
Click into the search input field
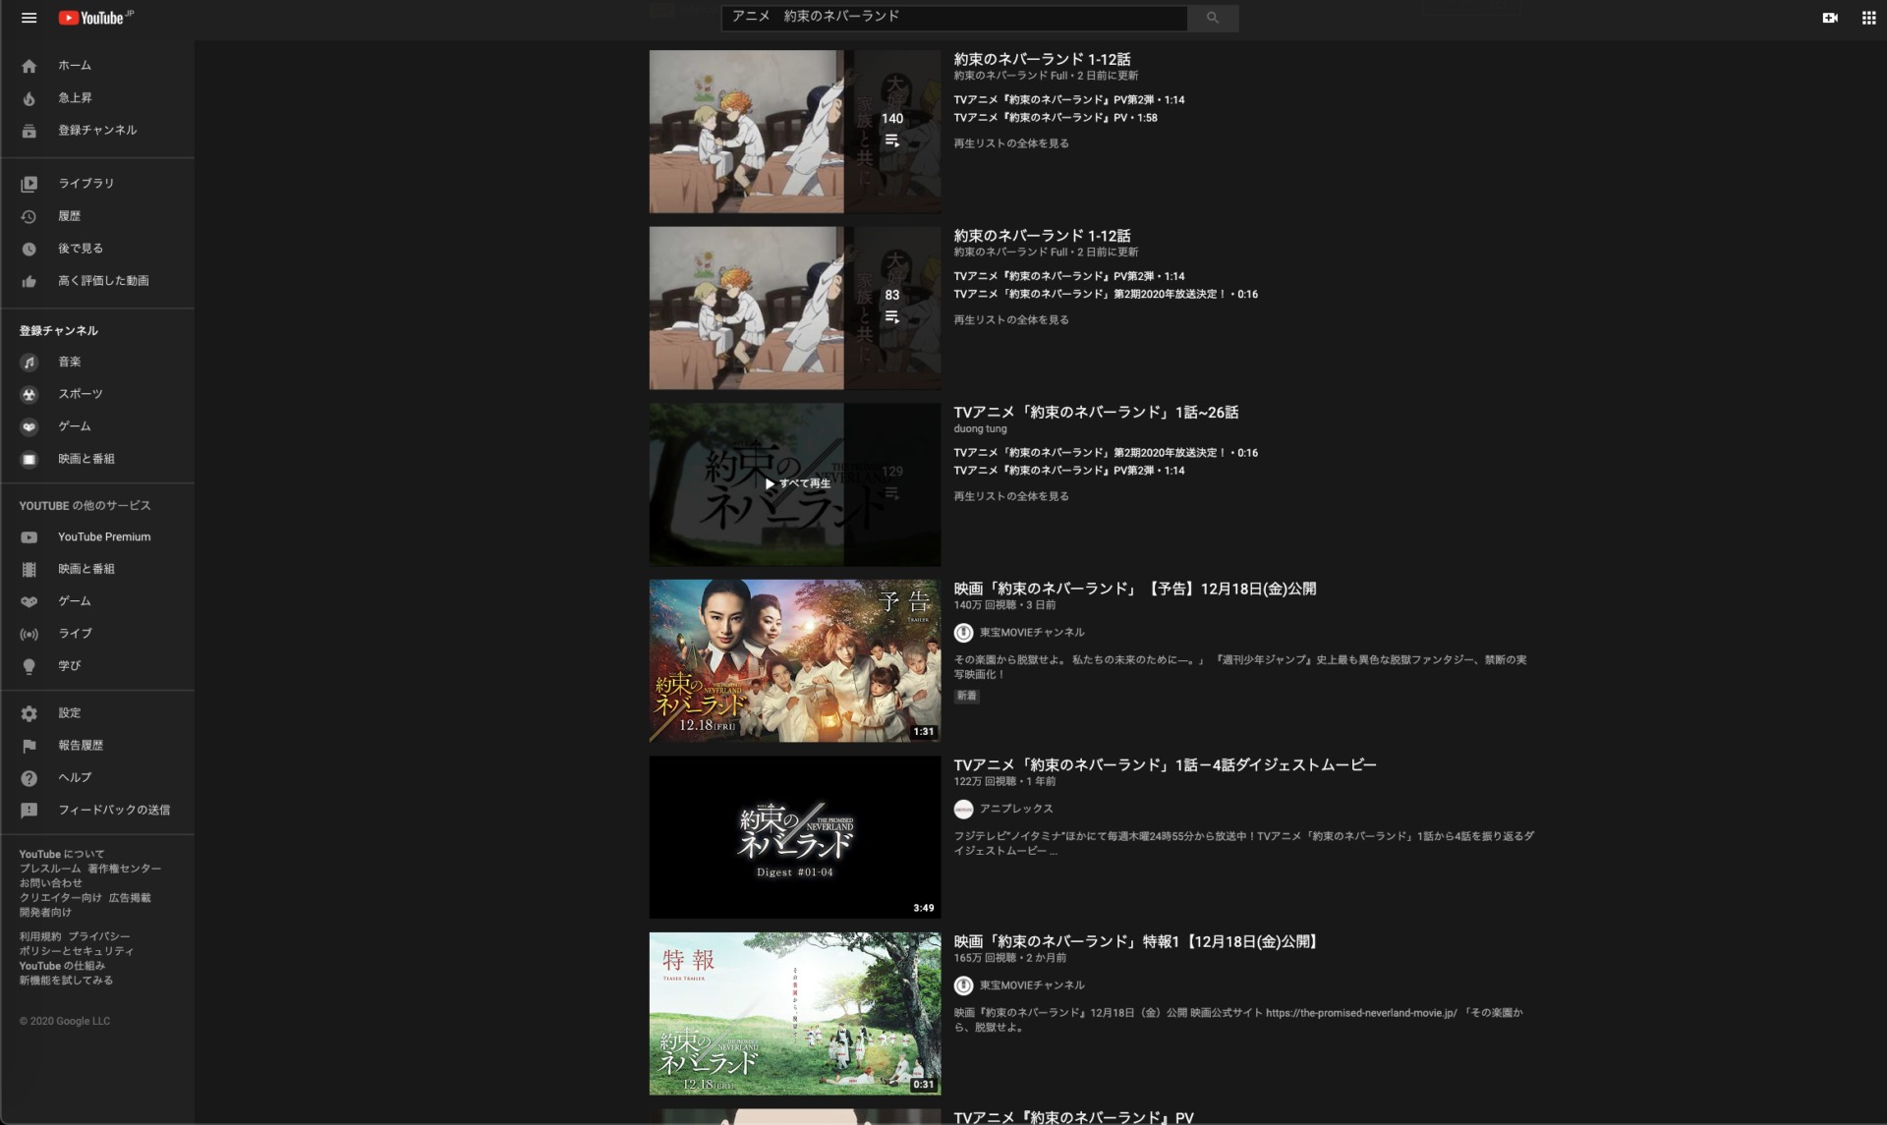tap(953, 18)
